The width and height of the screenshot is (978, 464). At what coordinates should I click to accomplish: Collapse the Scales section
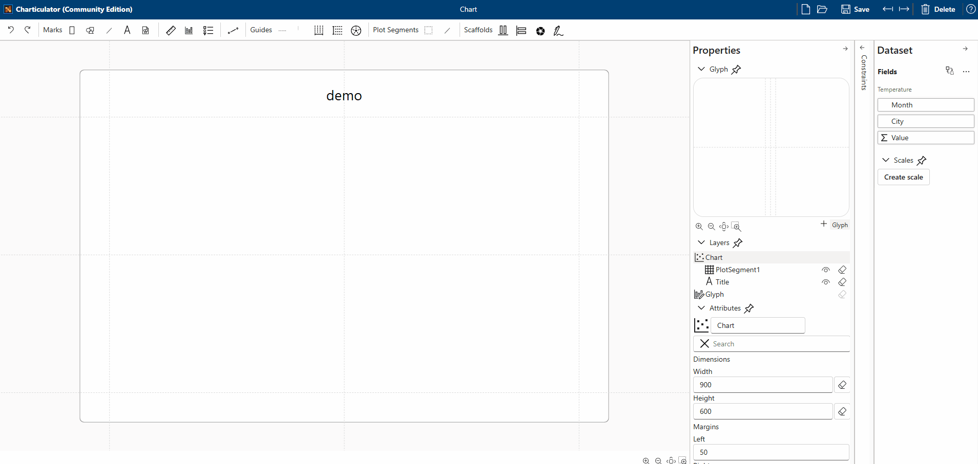pos(886,160)
